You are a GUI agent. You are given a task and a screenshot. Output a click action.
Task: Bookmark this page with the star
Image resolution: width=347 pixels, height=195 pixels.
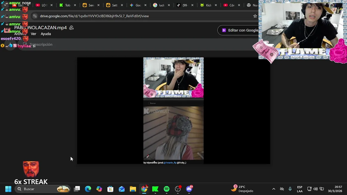pos(255,16)
